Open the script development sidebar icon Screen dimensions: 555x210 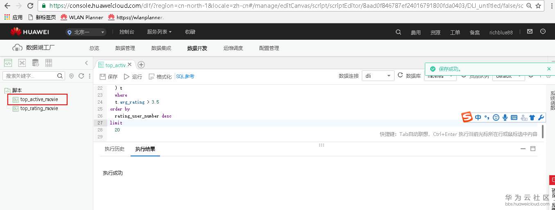pyautogui.click(x=8, y=63)
